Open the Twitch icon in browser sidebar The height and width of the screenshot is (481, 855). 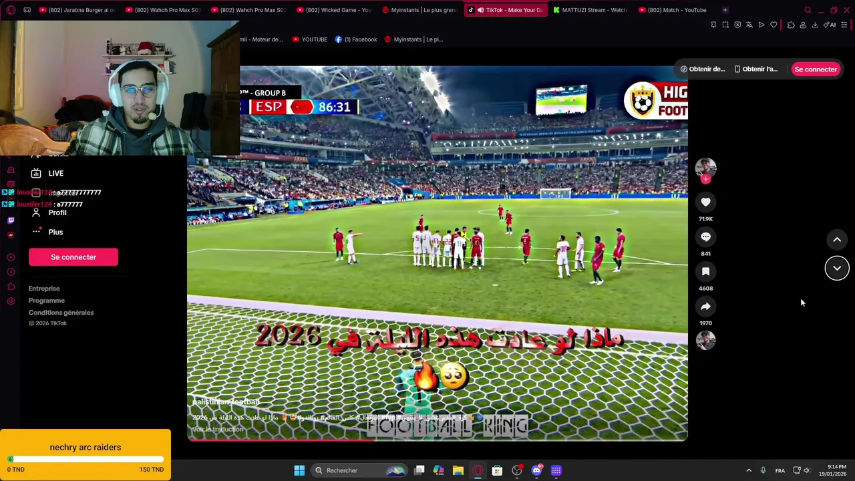[11, 220]
